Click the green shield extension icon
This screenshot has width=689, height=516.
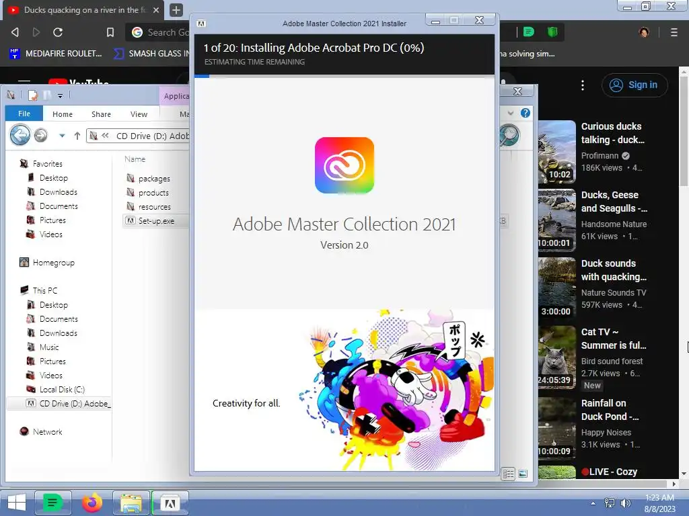pos(552,32)
